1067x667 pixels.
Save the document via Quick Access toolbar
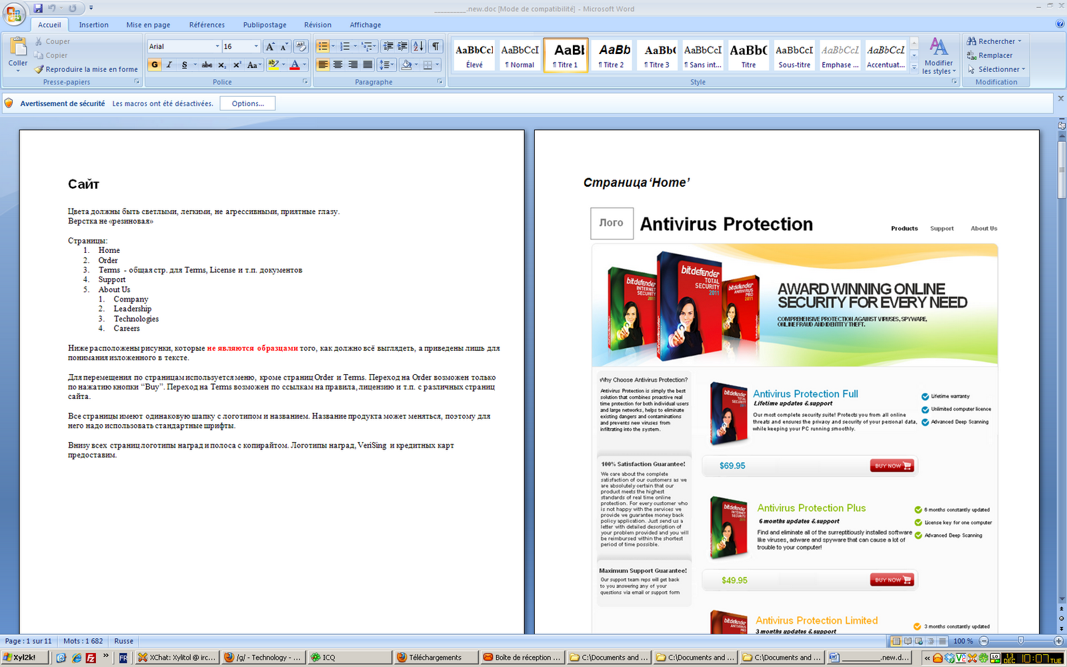(38, 8)
